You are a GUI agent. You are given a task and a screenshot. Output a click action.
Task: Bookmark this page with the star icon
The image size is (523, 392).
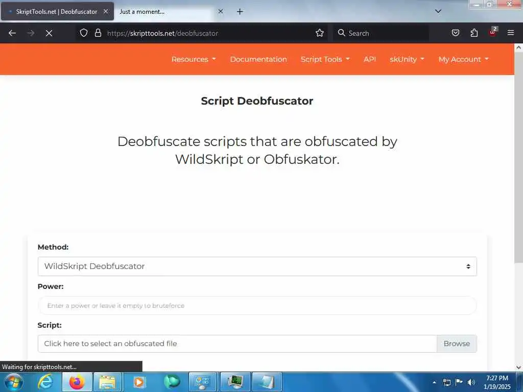[x=320, y=33]
